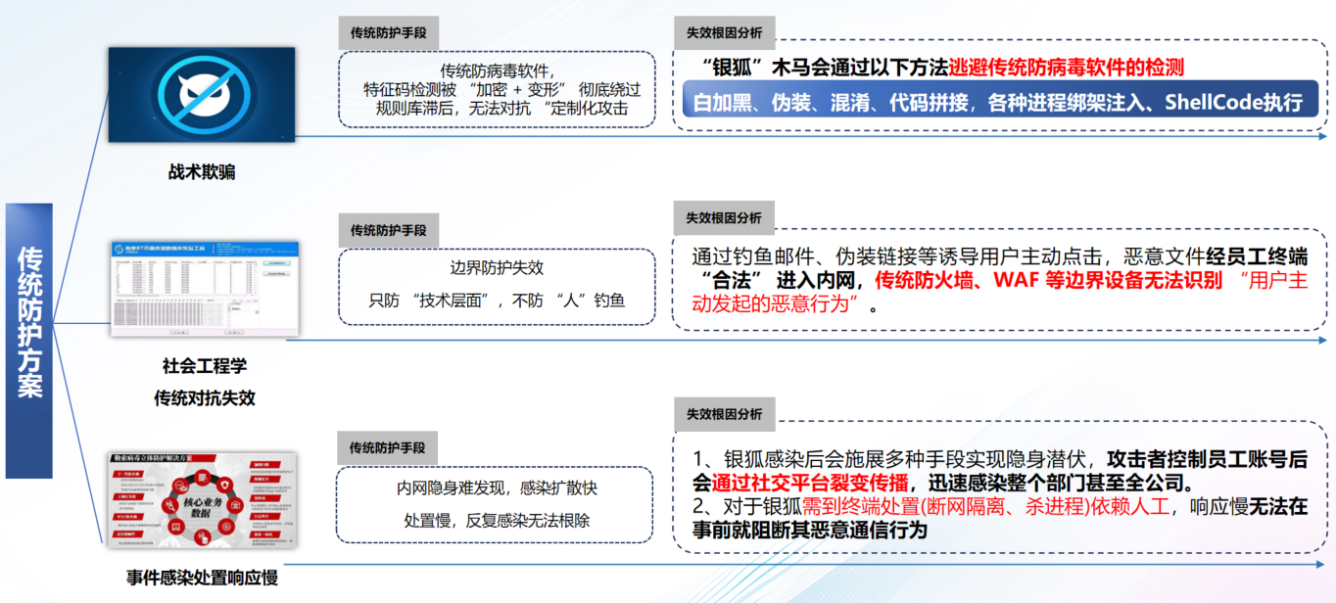Select the bottom row 传统防护手段 label
The image size is (1336, 603).
coord(387,447)
